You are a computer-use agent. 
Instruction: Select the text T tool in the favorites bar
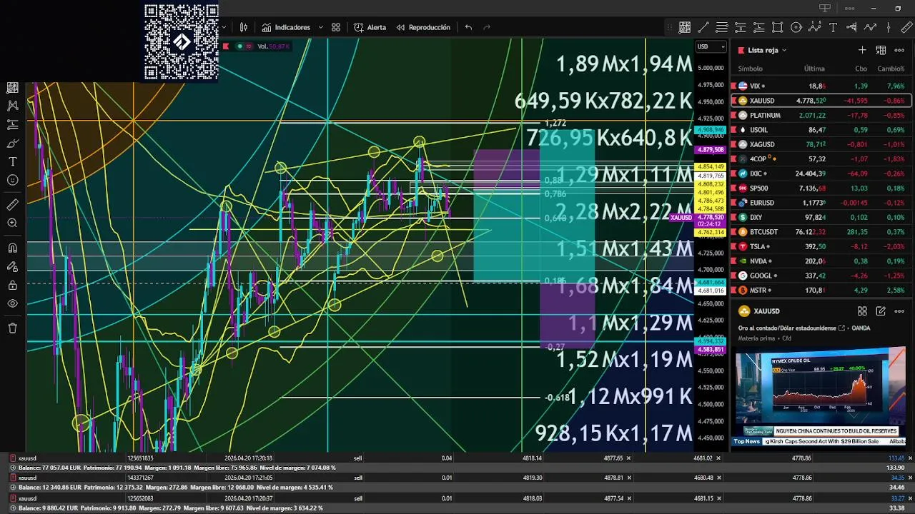(834, 27)
